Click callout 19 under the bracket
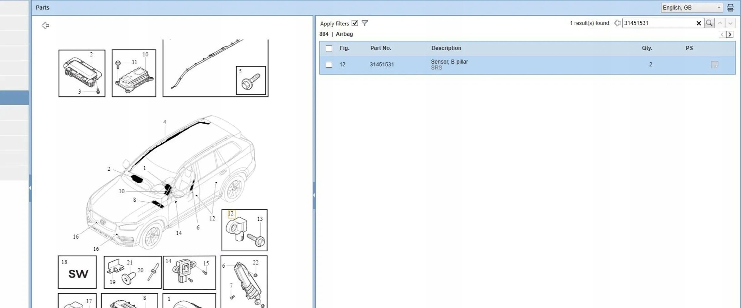The image size is (741, 308). point(113,282)
